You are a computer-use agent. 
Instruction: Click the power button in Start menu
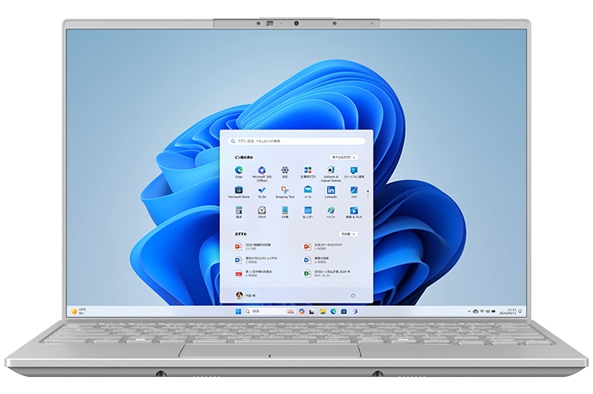(x=352, y=296)
